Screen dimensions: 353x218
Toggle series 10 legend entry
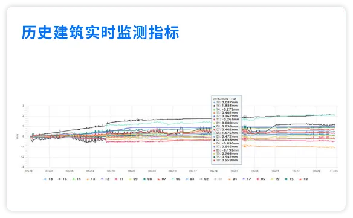303,179
